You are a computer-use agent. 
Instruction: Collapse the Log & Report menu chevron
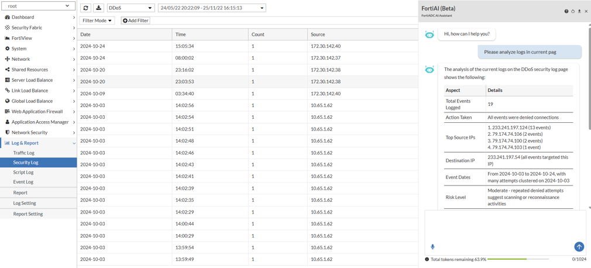coord(74,143)
